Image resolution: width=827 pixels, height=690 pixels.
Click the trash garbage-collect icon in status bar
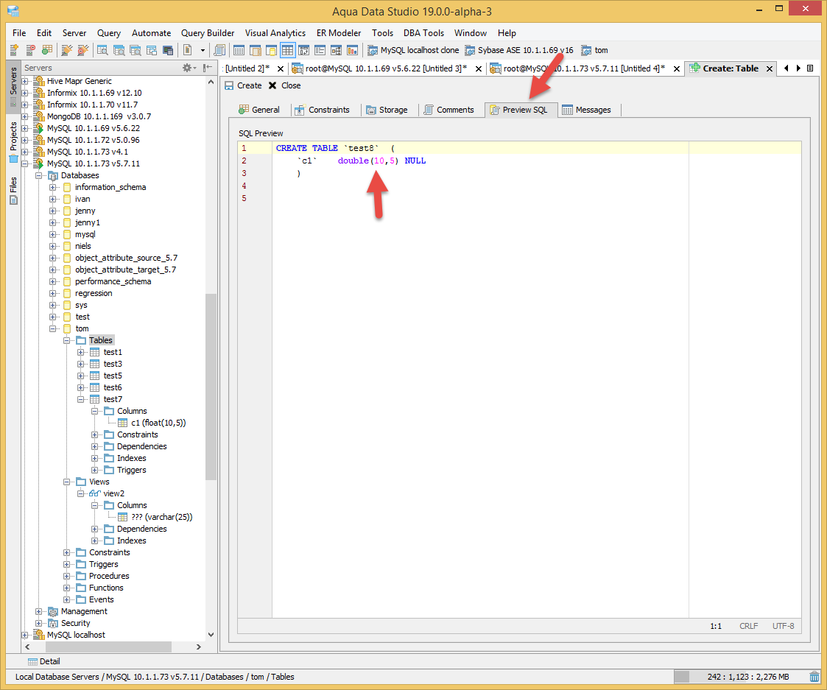point(815,677)
